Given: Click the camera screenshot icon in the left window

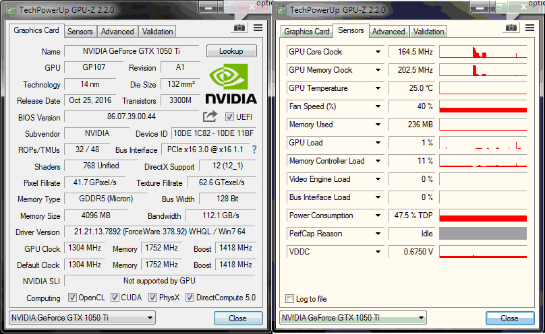Looking at the screenshot, I should click(x=239, y=28).
